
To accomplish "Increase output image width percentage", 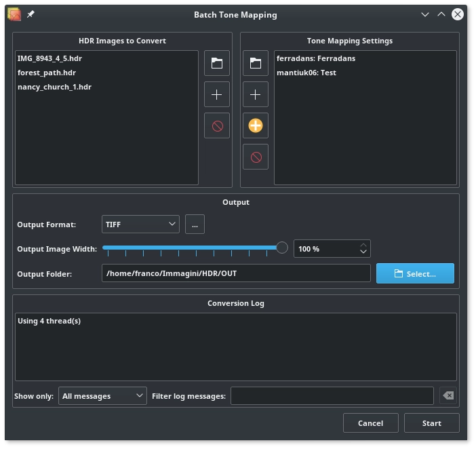I will click(363, 246).
